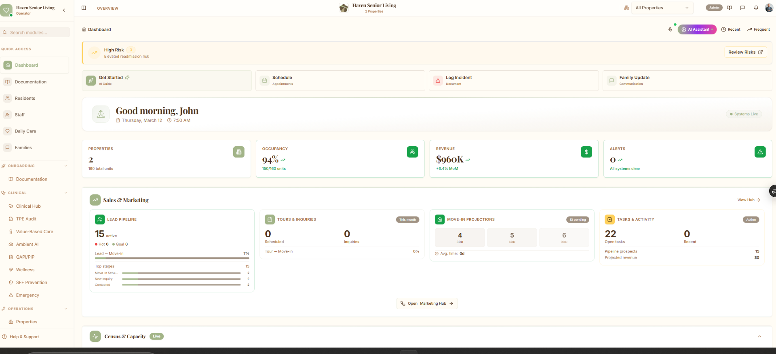Open the book guide icon in header

click(x=730, y=8)
